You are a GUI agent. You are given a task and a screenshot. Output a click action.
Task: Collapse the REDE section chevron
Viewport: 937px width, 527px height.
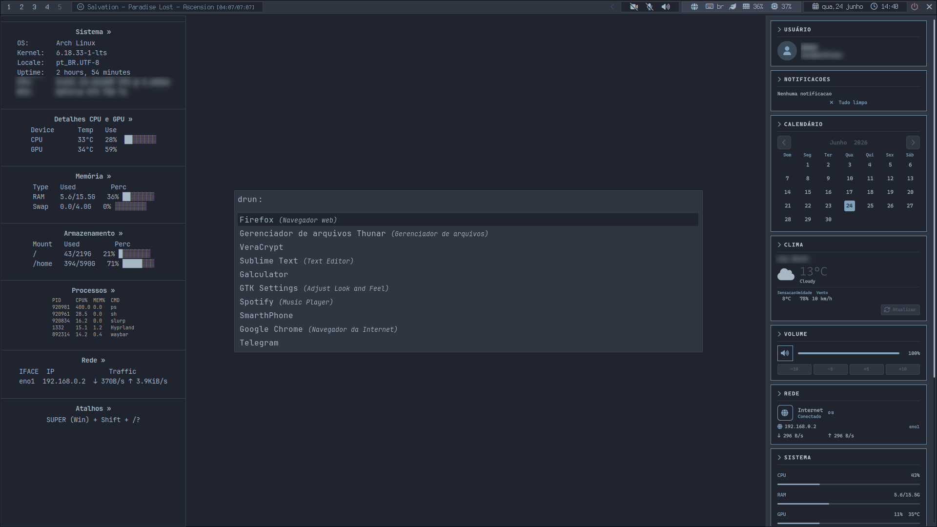(779, 394)
